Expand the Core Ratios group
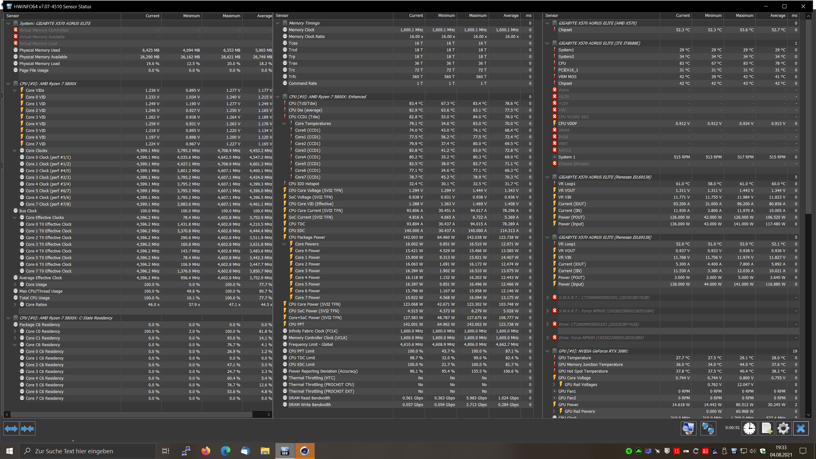Image resolution: width=816 pixels, height=459 pixels. coord(15,304)
